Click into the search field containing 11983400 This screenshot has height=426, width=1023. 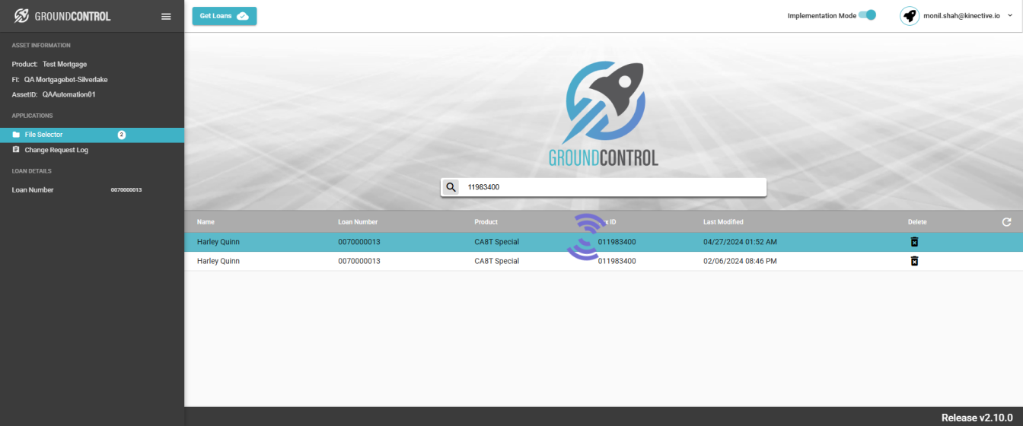[613, 187]
